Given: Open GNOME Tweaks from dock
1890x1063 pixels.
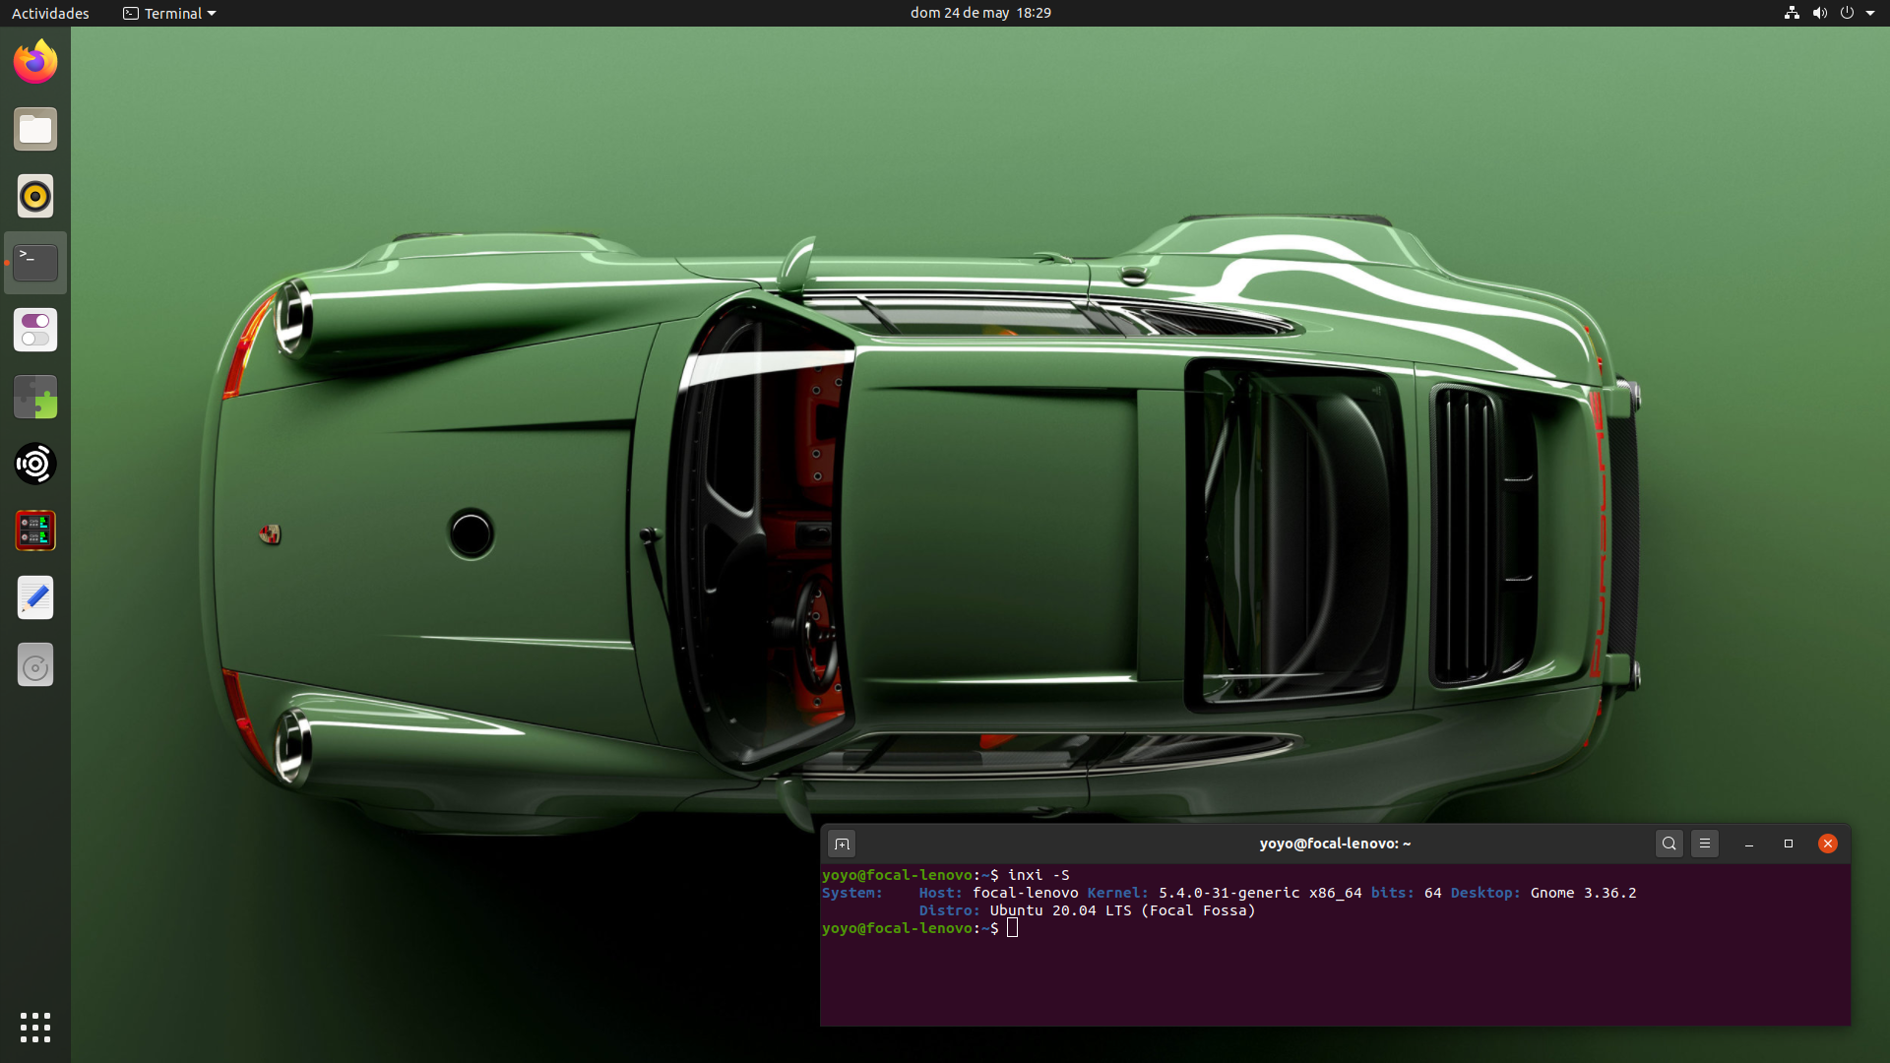Looking at the screenshot, I should coord(35,330).
